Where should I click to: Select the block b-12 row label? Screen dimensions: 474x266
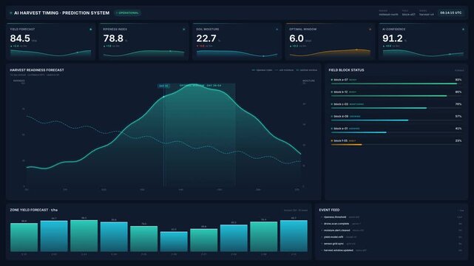coord(341,92)
